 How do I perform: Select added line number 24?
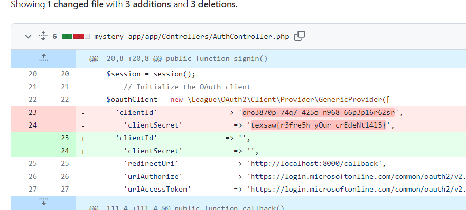[65, 151]
